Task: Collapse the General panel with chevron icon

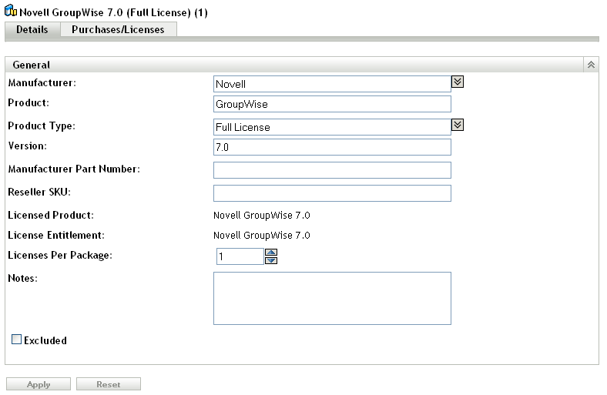Action: tap(591, 65)
